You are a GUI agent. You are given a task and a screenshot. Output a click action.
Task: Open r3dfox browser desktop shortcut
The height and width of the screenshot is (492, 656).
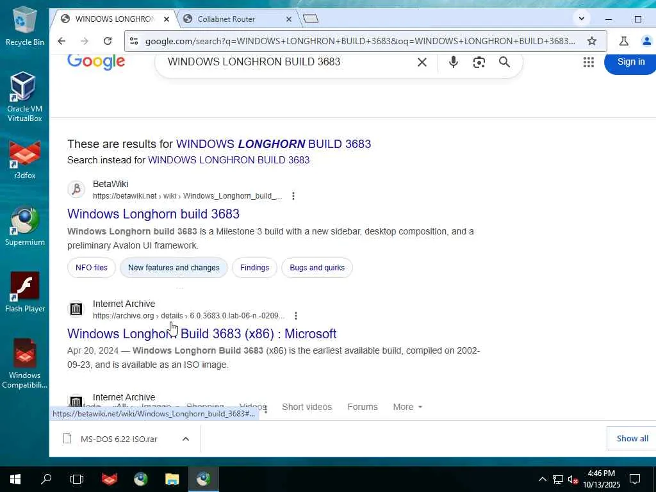tap(24, 160)
